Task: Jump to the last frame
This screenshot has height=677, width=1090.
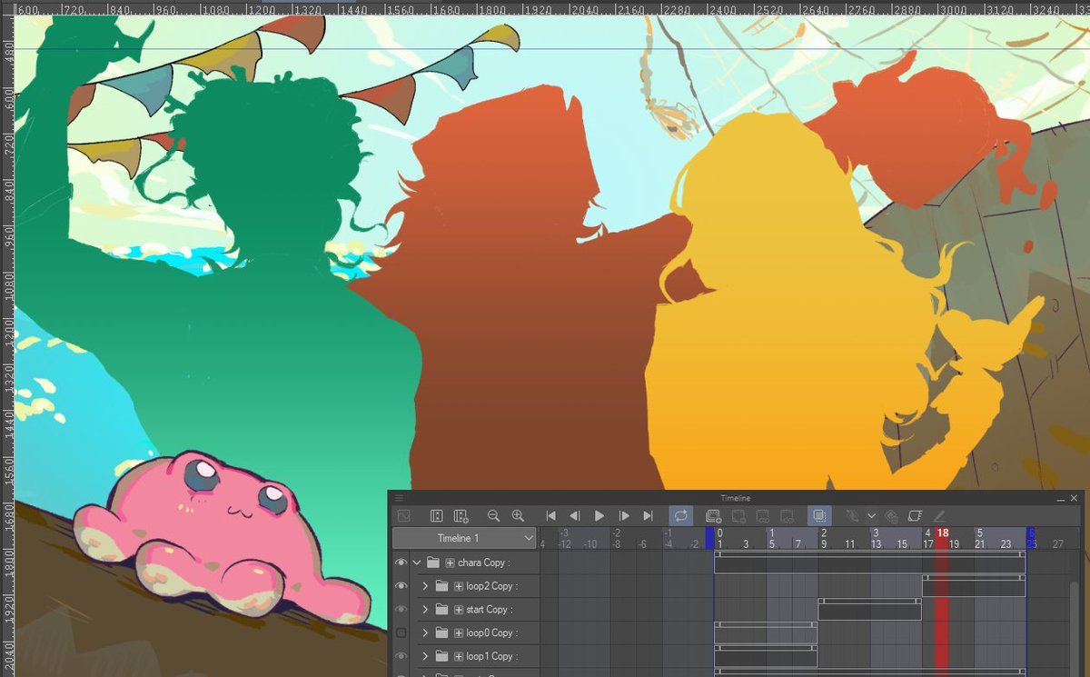Action: pos(648,515)
